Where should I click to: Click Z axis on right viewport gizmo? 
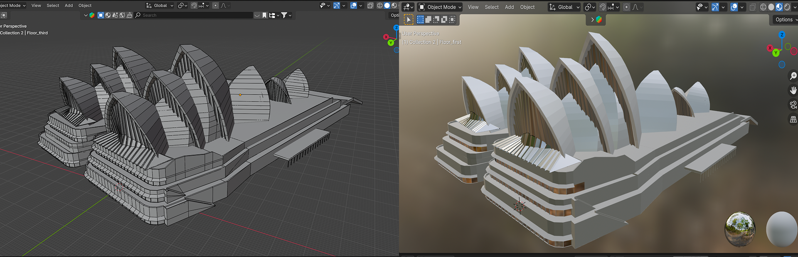click(782, 35)
